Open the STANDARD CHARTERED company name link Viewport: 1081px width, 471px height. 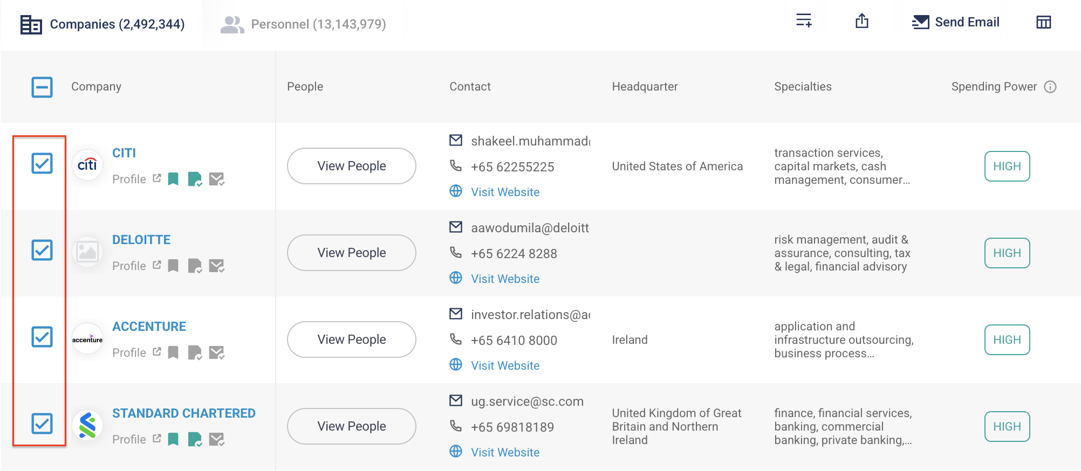point(184,413)
